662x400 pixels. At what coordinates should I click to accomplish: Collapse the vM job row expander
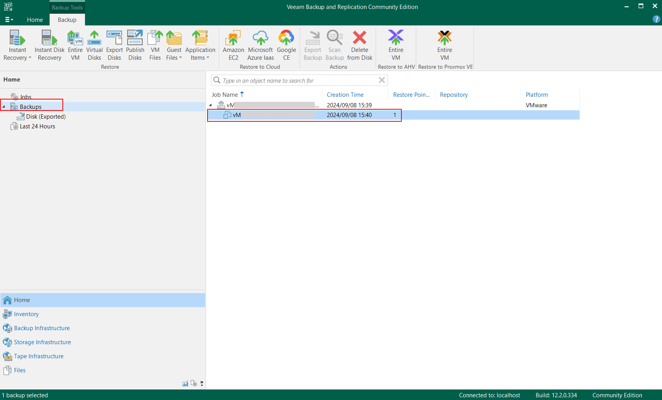pyautogui.click(x=210, y=105)
